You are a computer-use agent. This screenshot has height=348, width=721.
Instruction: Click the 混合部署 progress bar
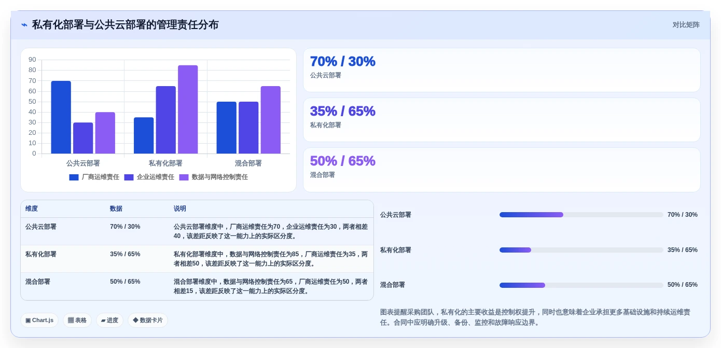[581, 285]
